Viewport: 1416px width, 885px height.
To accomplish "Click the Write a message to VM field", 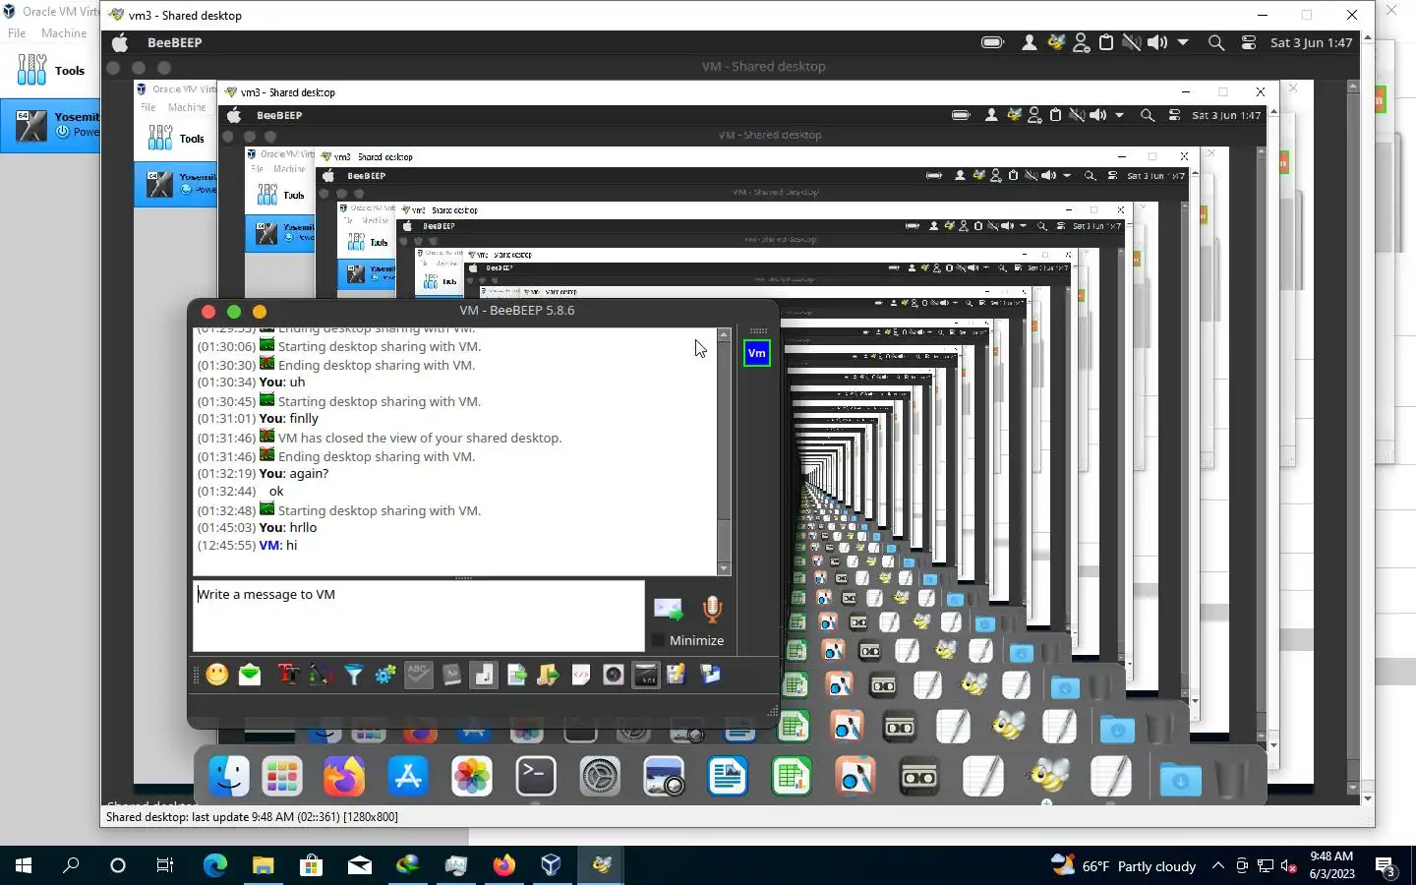I will pyautogui.click(x=419, y=616).
